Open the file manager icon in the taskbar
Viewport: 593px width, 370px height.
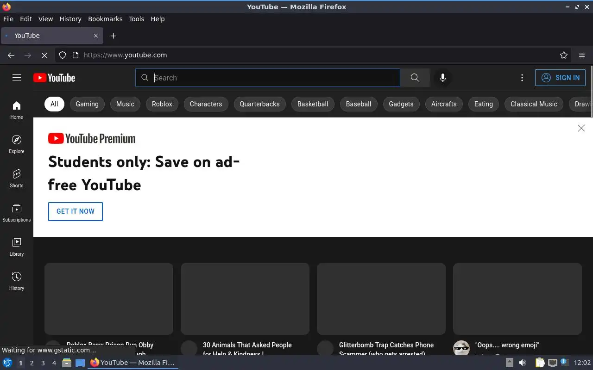(67, 363)
